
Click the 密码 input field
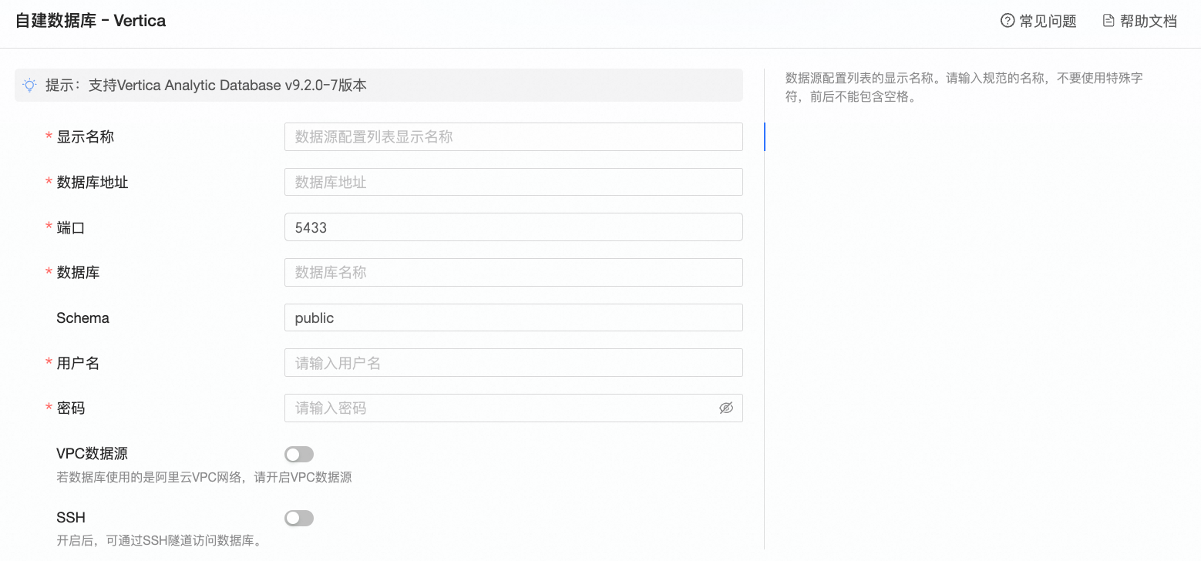click(513, 408)
